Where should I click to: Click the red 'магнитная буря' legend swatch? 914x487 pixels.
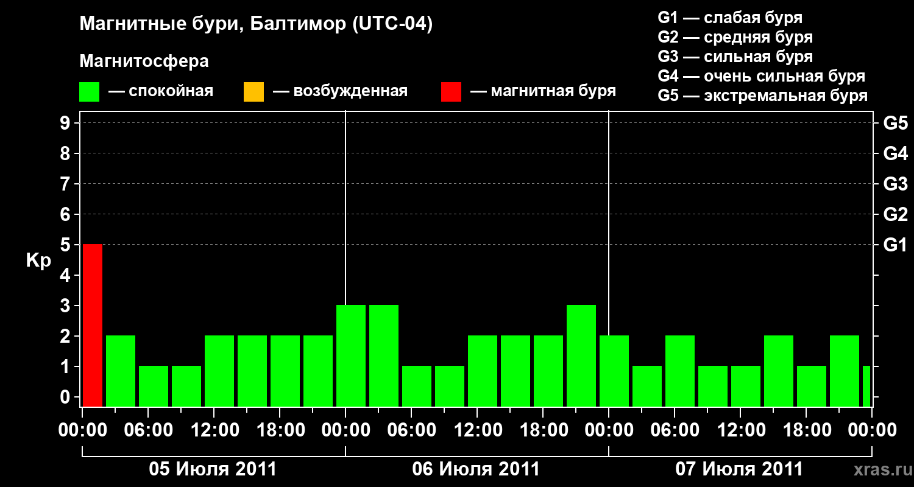(451, 92)
